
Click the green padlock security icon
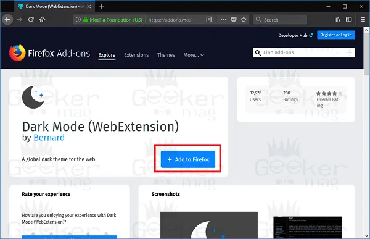[x=86, y=20]
